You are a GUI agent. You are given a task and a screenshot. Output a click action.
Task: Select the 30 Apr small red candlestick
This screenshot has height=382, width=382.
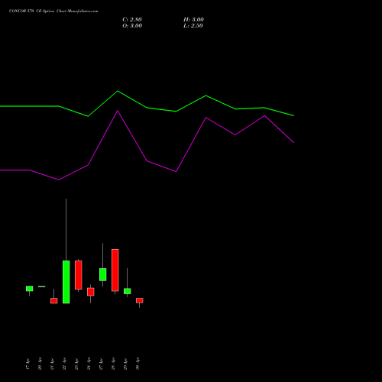click(140, 301)
